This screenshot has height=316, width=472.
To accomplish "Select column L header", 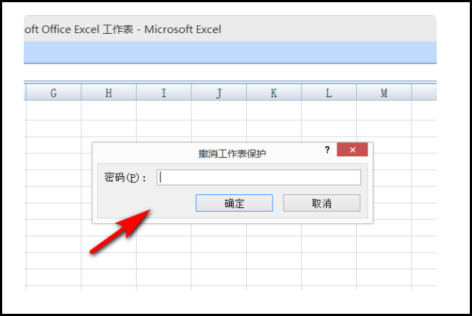I will (x=329, y=93).
